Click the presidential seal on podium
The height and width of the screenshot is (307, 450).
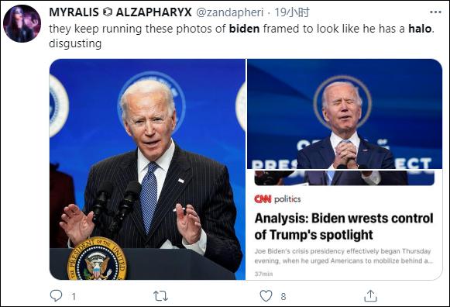97,258
